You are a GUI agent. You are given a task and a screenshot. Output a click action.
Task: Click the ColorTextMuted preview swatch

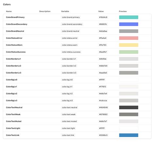point(129,121)
